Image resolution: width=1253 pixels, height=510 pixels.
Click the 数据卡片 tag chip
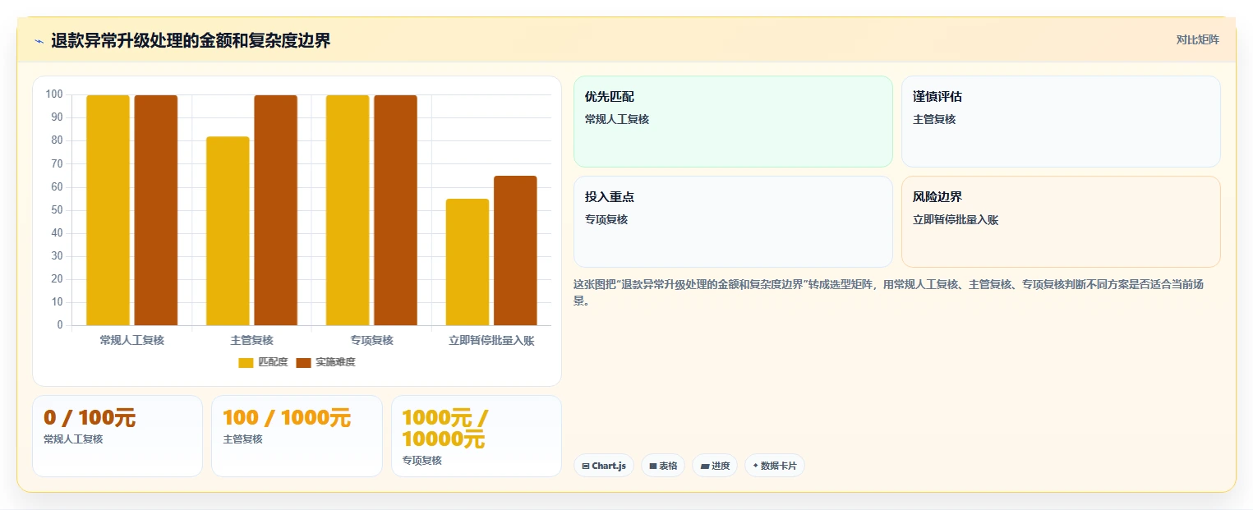tap(775, 466)
